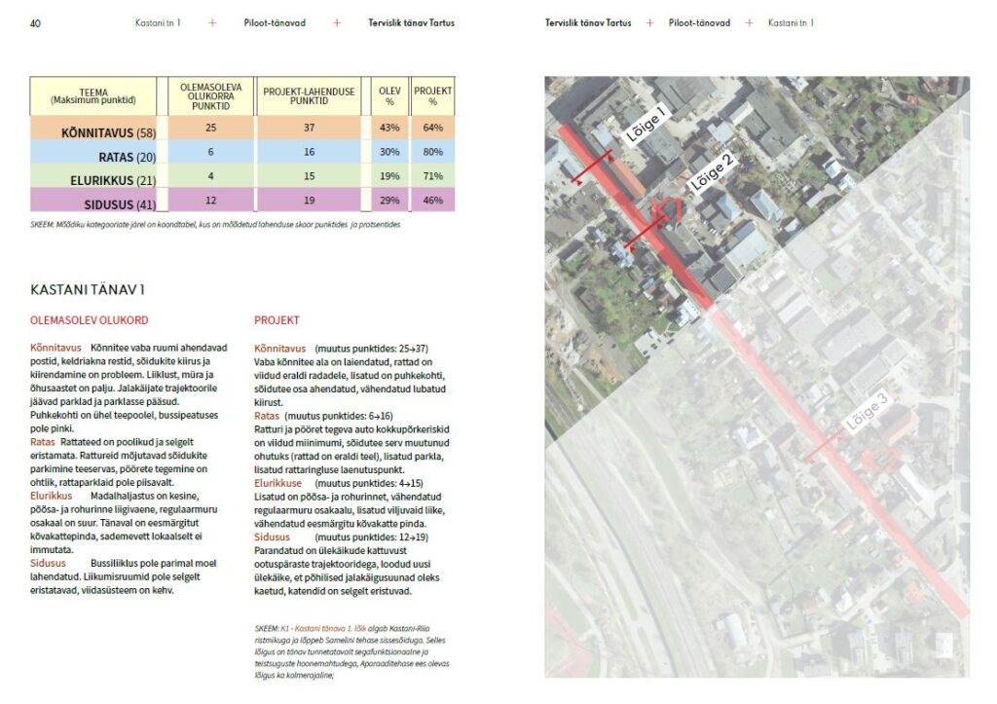Click right header 'Kastani tn 1'
The image size is (997, 704).
(x=791, y=23)
